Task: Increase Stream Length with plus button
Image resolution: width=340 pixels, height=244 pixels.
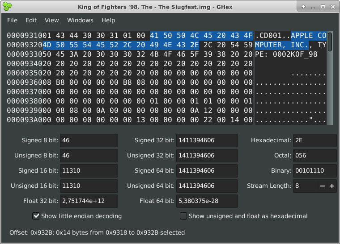Action: (332, 186)
